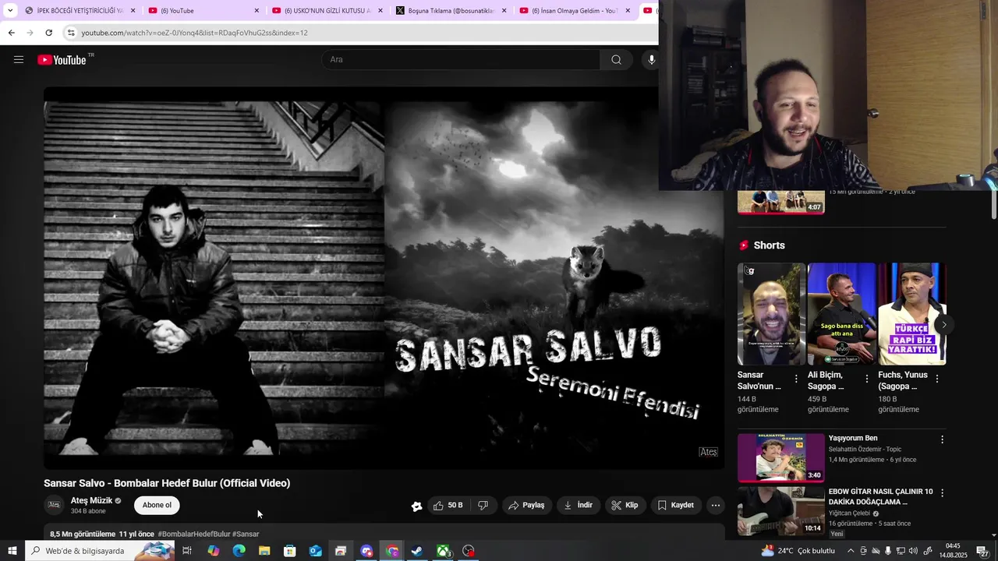
Task: Click the #Sansar hashtag
Action: pyautogui.click(x=246, y=534)
